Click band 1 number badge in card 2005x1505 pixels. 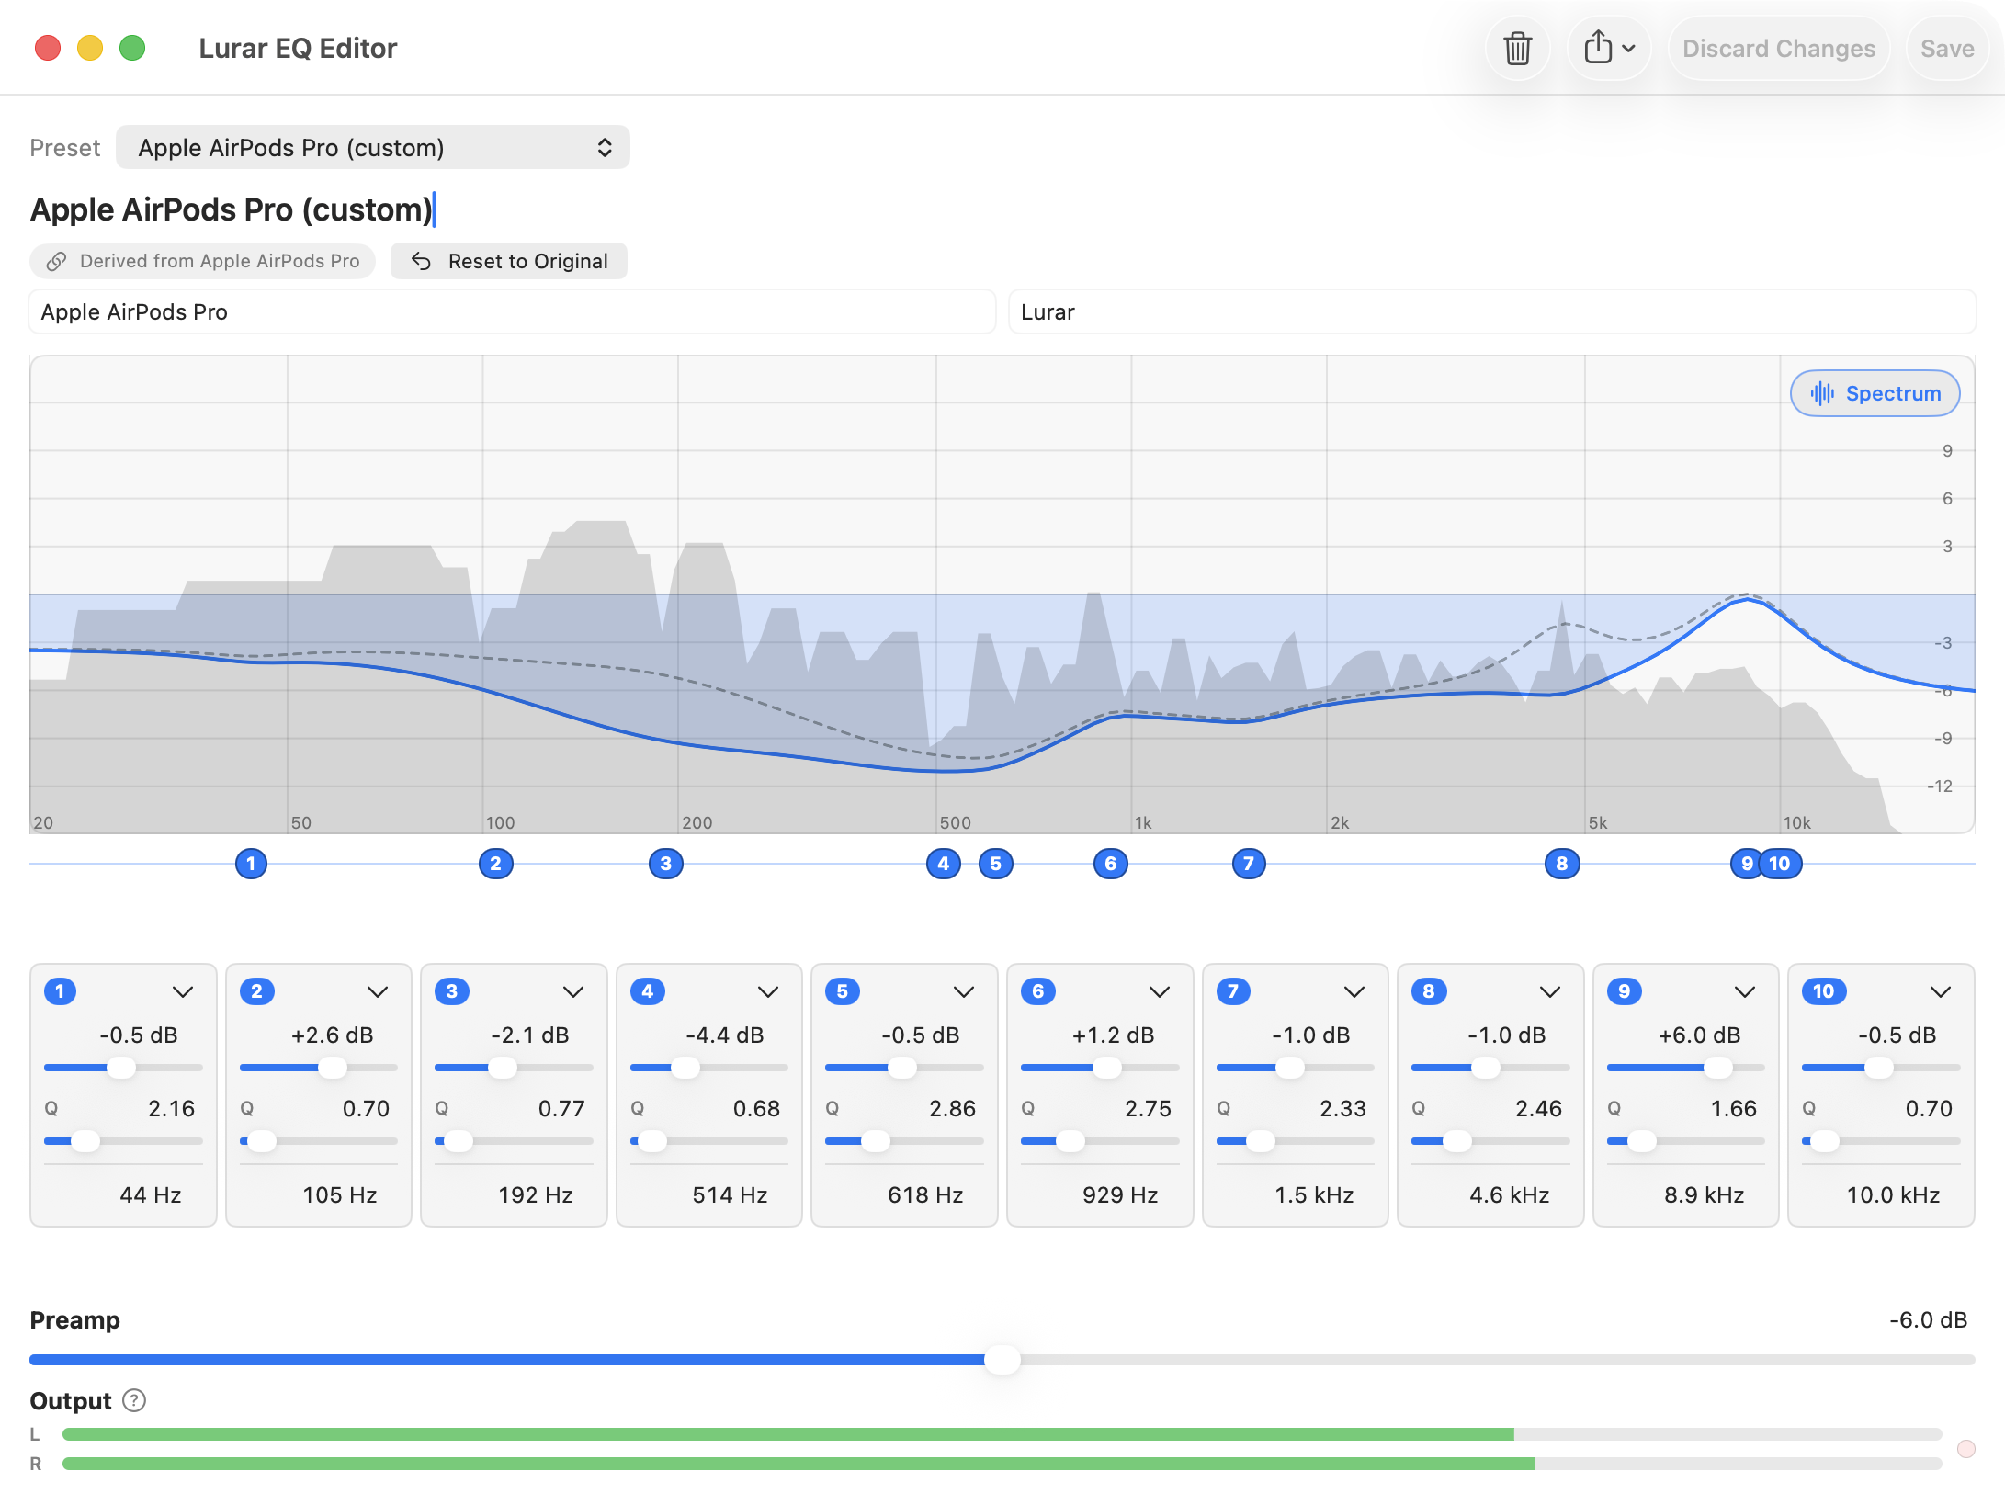click(60, 991)
